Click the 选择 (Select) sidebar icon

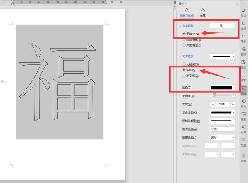click(x=243, y=26)
